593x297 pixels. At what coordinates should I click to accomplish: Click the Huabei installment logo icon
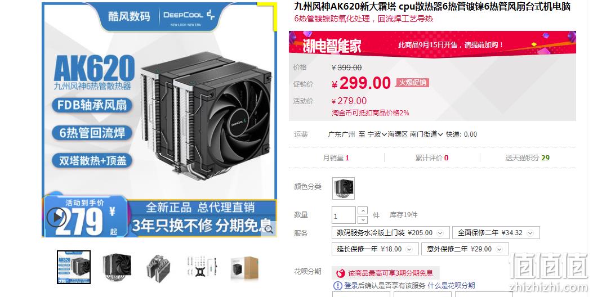340,273
